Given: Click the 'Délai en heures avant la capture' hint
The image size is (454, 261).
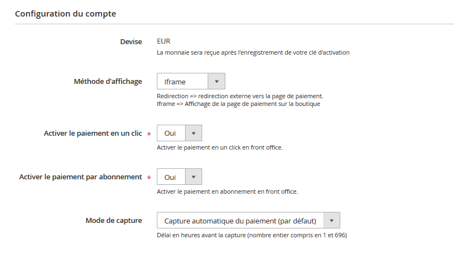Looking at the screenshot, I should [x=252, y=235].
